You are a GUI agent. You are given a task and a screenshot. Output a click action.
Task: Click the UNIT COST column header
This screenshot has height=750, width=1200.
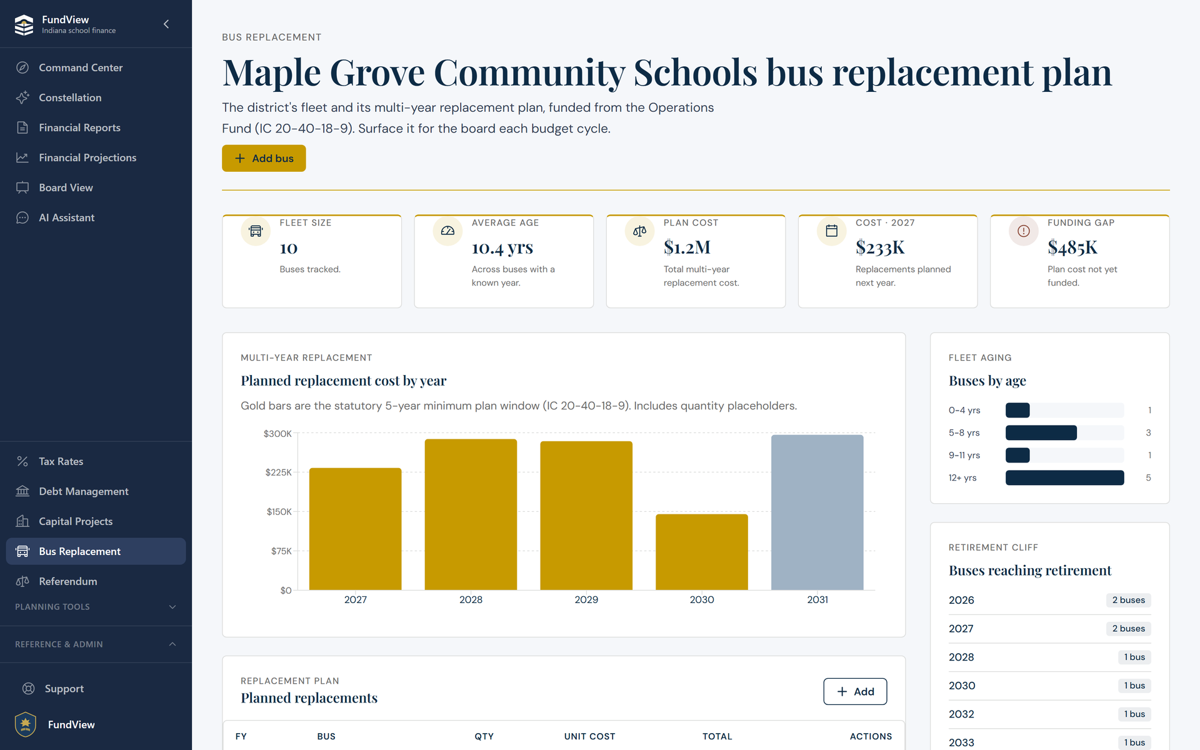[589, 736]
